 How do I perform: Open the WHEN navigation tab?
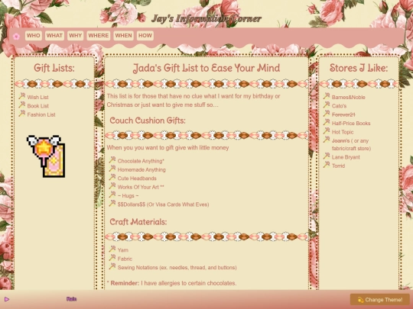pyautogui.click(x=123, y=36)
